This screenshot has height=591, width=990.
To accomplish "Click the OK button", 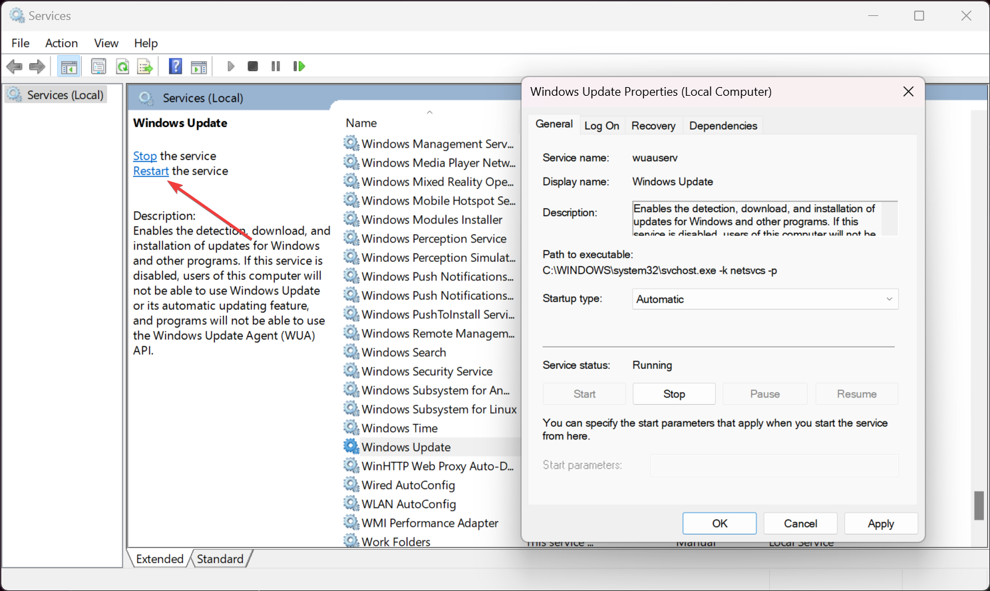I will [719, 523].
